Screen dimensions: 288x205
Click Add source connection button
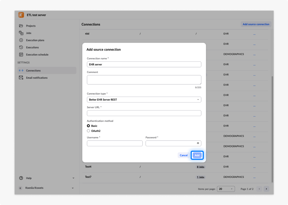pos(256,24)
